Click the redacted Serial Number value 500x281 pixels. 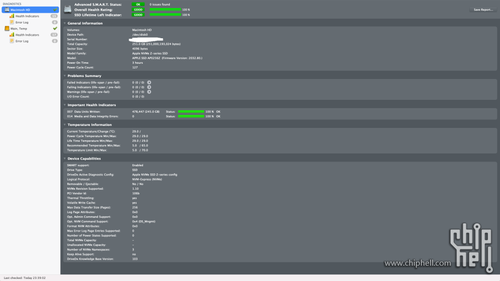coord(146,39)
